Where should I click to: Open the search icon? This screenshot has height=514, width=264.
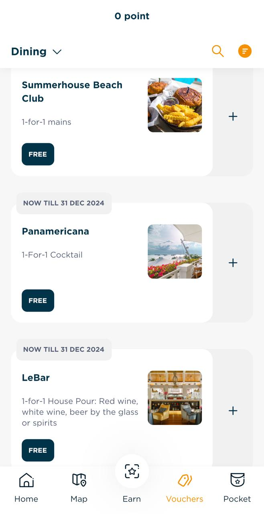[x=218, y=51]
